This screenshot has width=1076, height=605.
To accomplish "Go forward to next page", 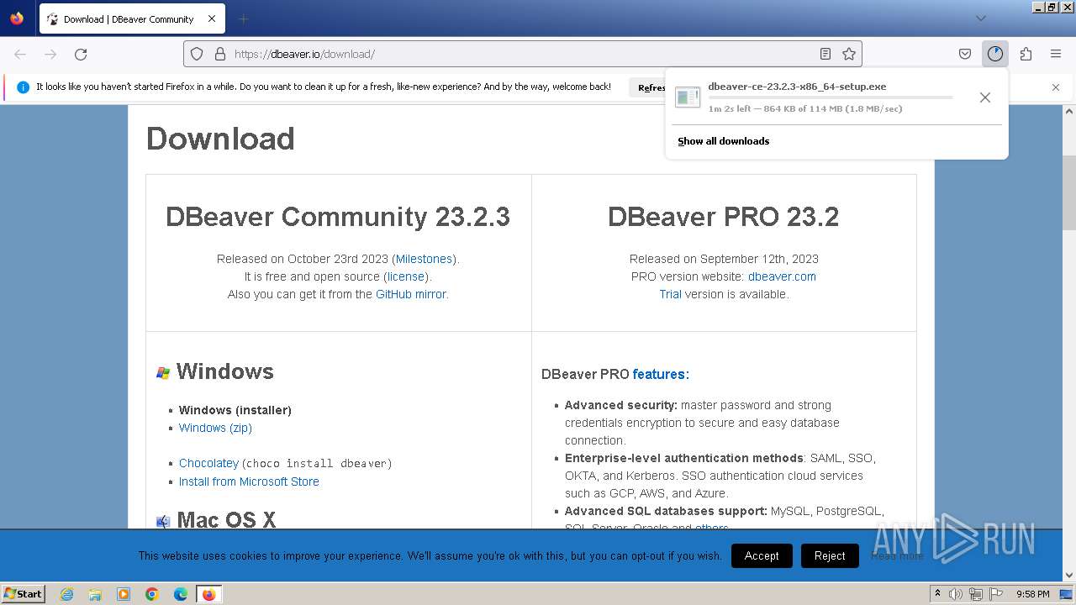I will [50, 54].
